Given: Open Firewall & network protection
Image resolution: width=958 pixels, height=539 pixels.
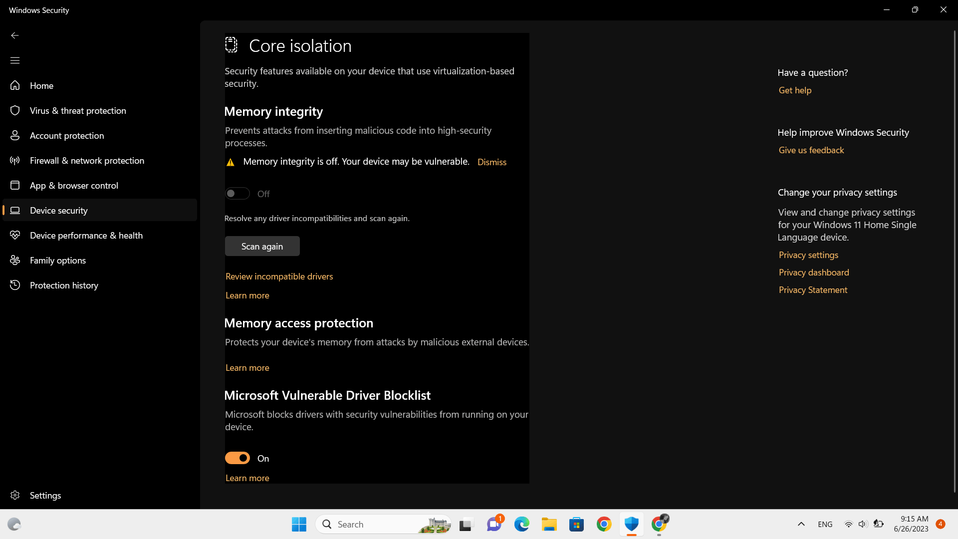Looking at the screenshot, I should (100, 160).
